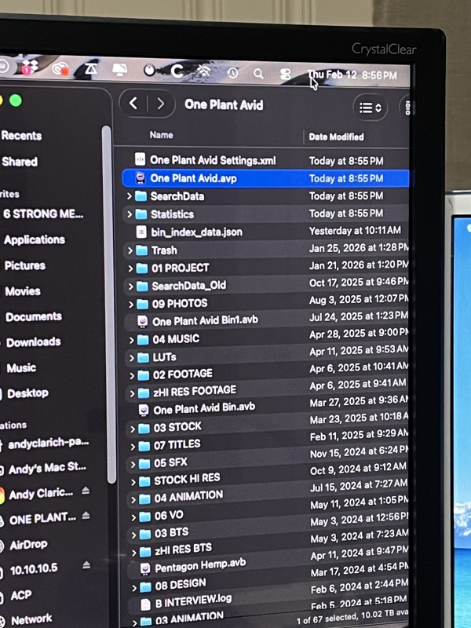Expand the 02 FOOTAGE folder
The width and height of the screenshot is (471, 628).
[x=131, y=374]
